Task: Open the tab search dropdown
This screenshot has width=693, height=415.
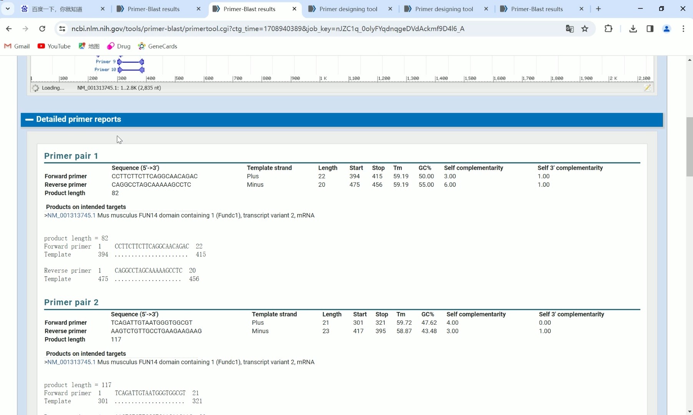Action: 8,8
